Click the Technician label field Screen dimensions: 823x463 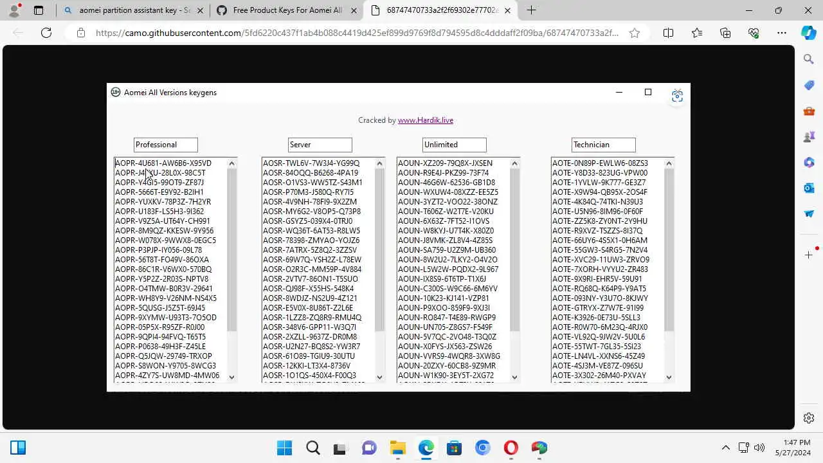pos(604,145)
